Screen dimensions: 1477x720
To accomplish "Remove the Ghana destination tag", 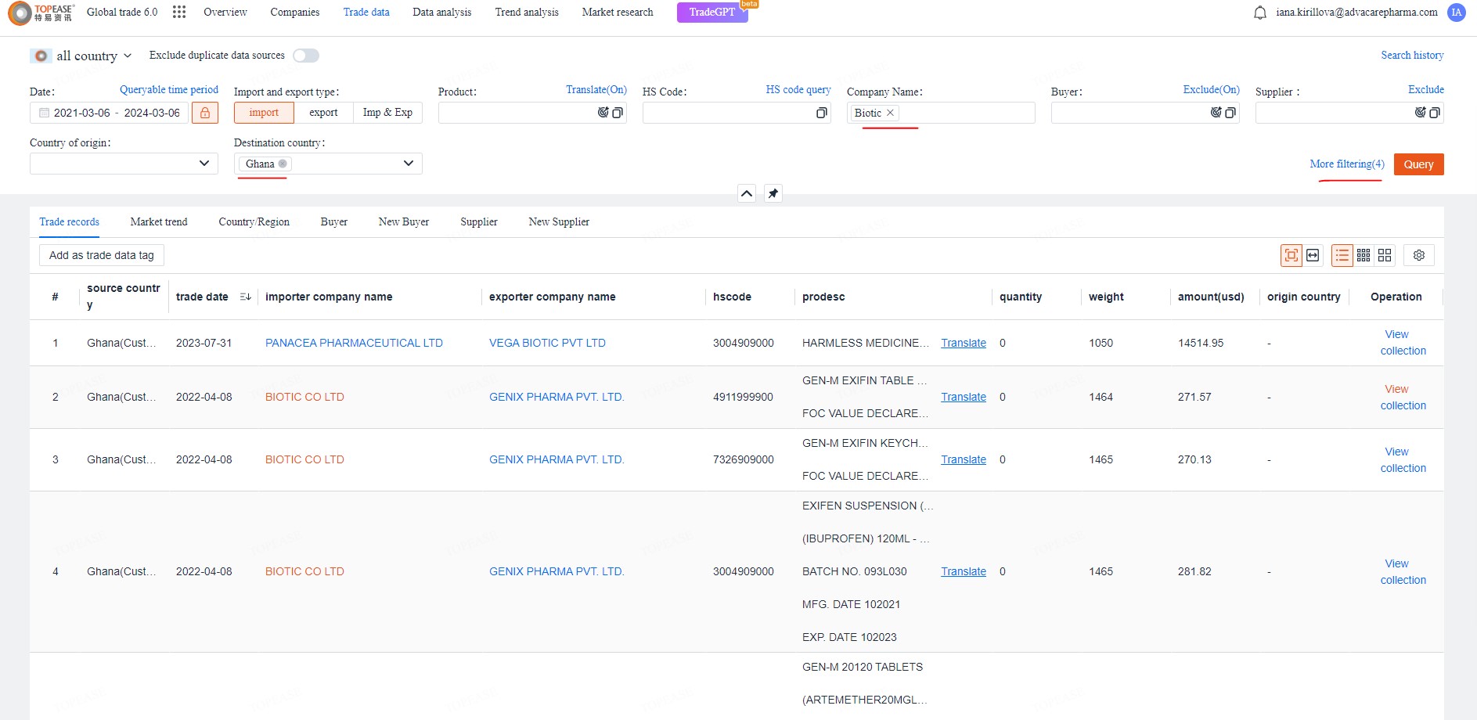I will tap(283, 164).
